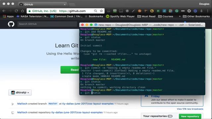Screen dimensions: 212x119
Task: Open the dhirshjr account switcher dropdown
Action: pyautogui.click(x=20, y=93)
